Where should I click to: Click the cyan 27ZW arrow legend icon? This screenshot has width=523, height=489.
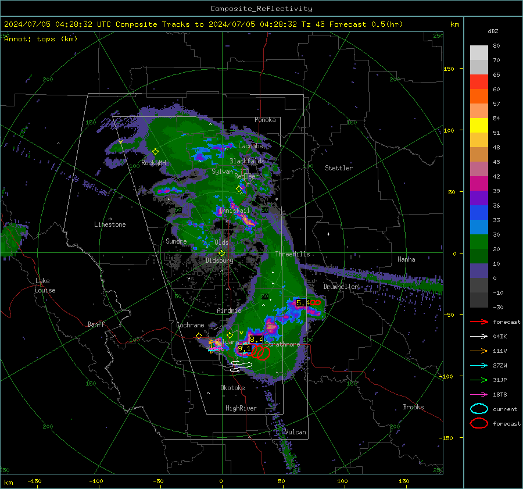coord(479,366)
